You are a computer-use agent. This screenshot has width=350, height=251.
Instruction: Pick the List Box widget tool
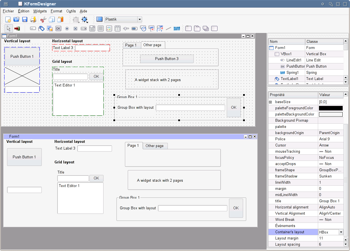pyautogui.click(x=101, y=28)
